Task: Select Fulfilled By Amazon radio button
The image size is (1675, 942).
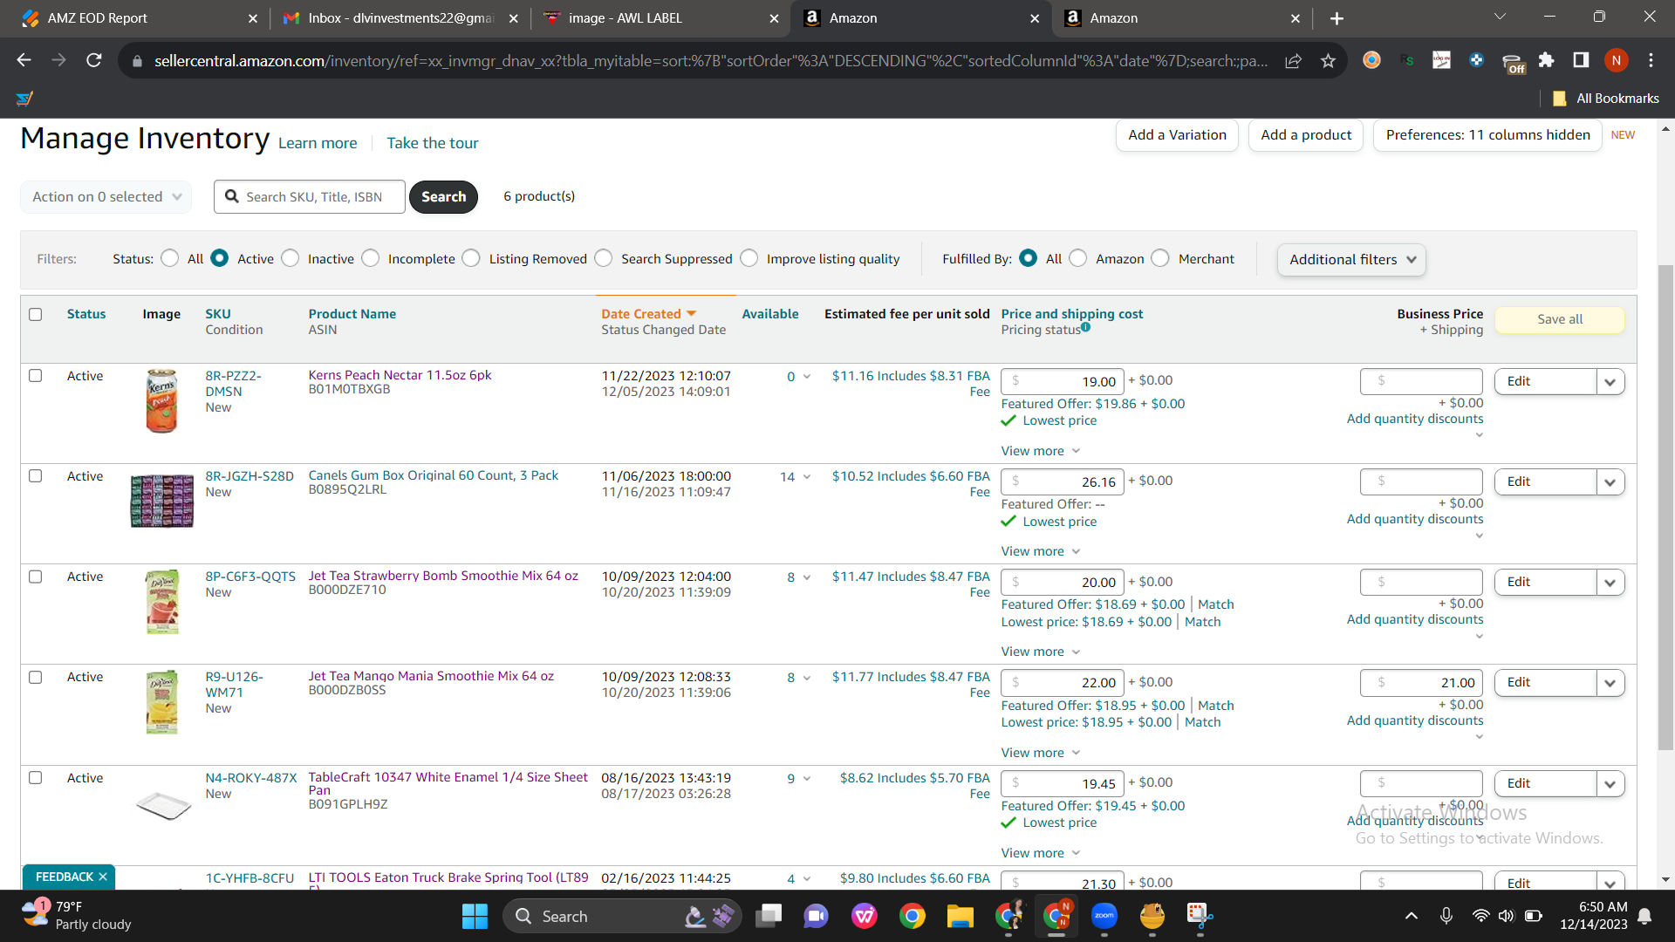Action: click(x=1078, y=258)
